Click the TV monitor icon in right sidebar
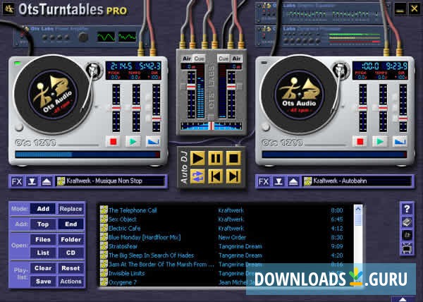This screenshot has height=302, width=423. pyautogui.click(x=407, y=248)
